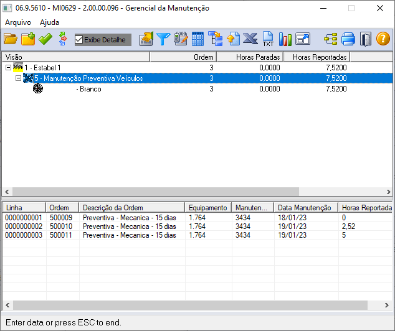Click the green checkmark confirm icon

tap(45, 39)
